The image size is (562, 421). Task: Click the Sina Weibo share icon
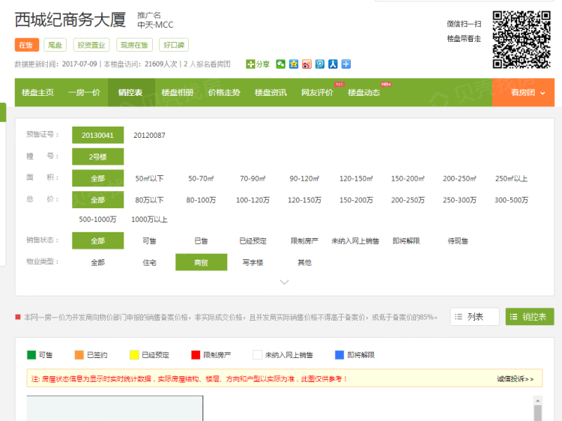tap(306, 64)
